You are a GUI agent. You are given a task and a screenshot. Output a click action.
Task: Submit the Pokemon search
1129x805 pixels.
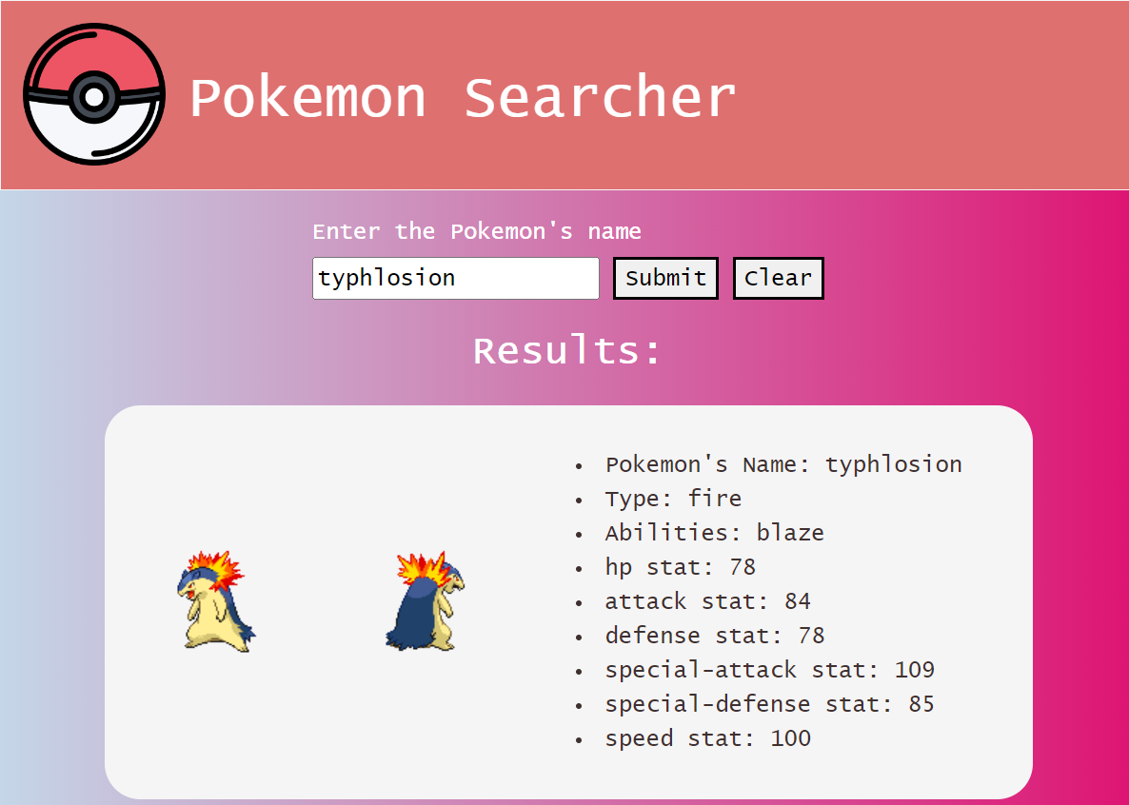[665, 278]
